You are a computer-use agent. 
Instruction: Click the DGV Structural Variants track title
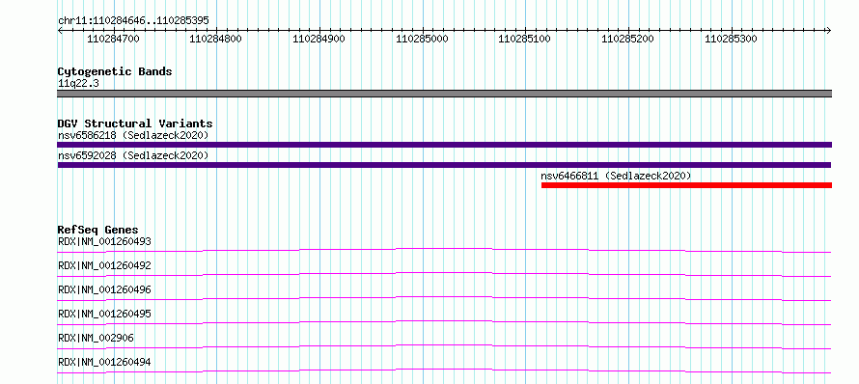(135, 123)
